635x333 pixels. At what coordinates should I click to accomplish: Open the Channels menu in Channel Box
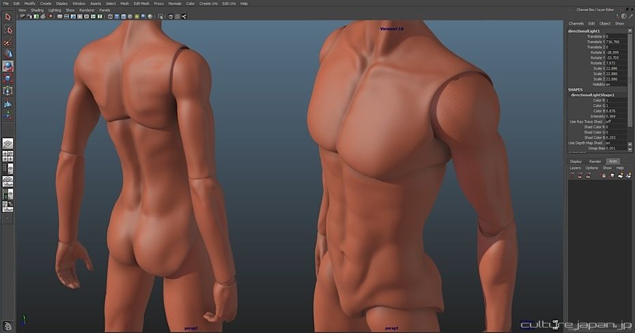[576, 23]
